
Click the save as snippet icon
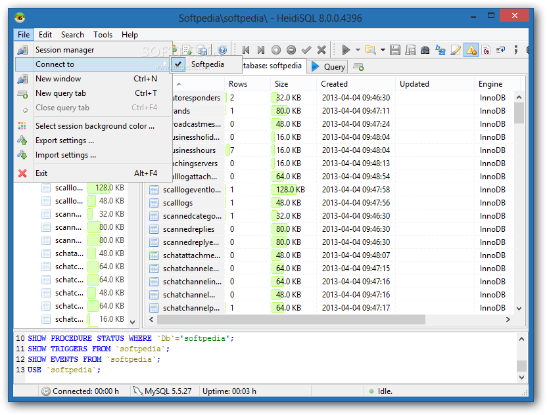pyautogui.click(x=410, y=50)
